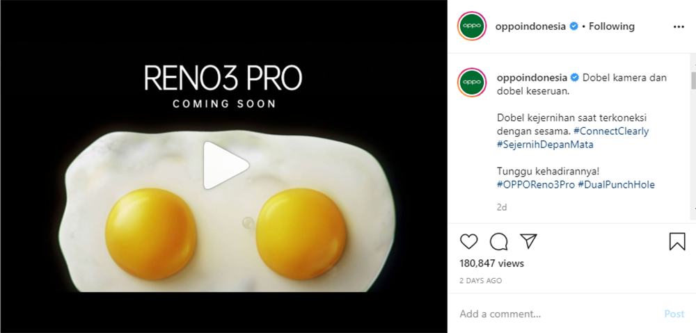The width and height of the screenshot is (696, 333).
Task: Share post using the paper plane icon
Action: pyautogui.click(x=528, y=241)
